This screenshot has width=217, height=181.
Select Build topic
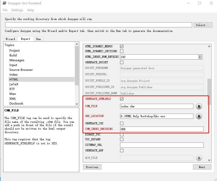(x=13, y=55)
